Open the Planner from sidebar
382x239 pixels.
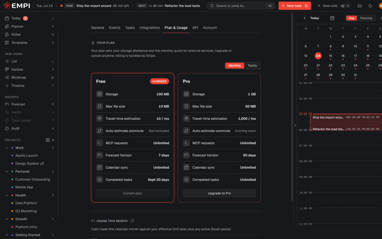(29, 26)
